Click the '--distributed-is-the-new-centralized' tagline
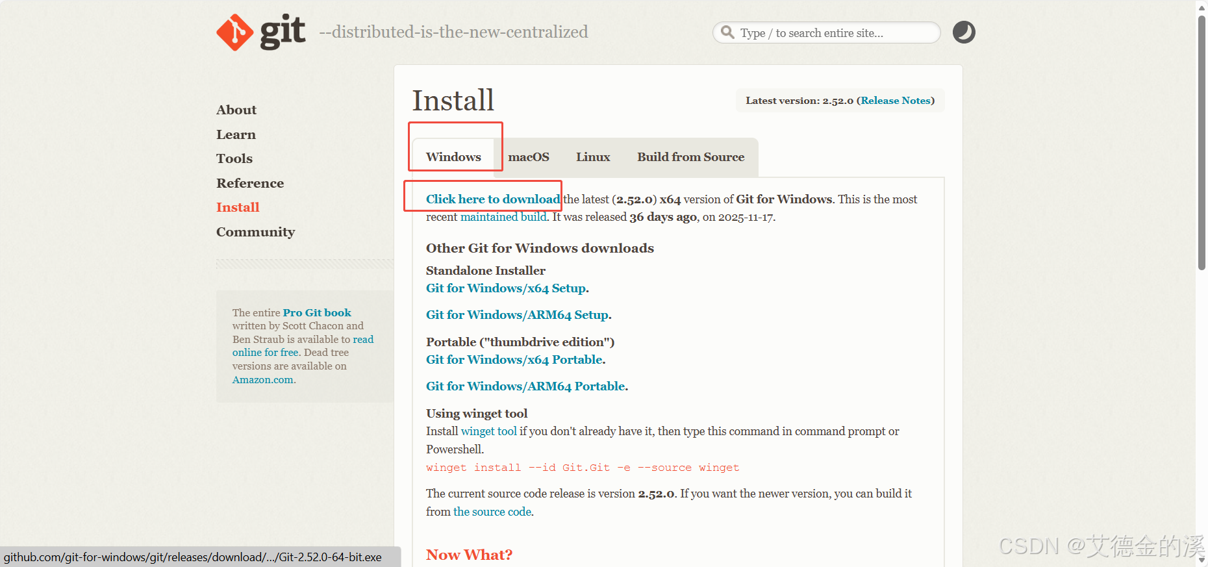The height and width of the screenshot is (567, 1208). 453,32
